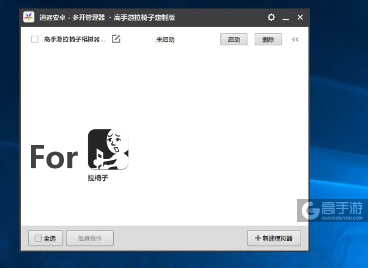Image resolution: width=368 pixels, height=268 pixels.
Task: Click the colorful app logo icon
Action: [29, 17]
